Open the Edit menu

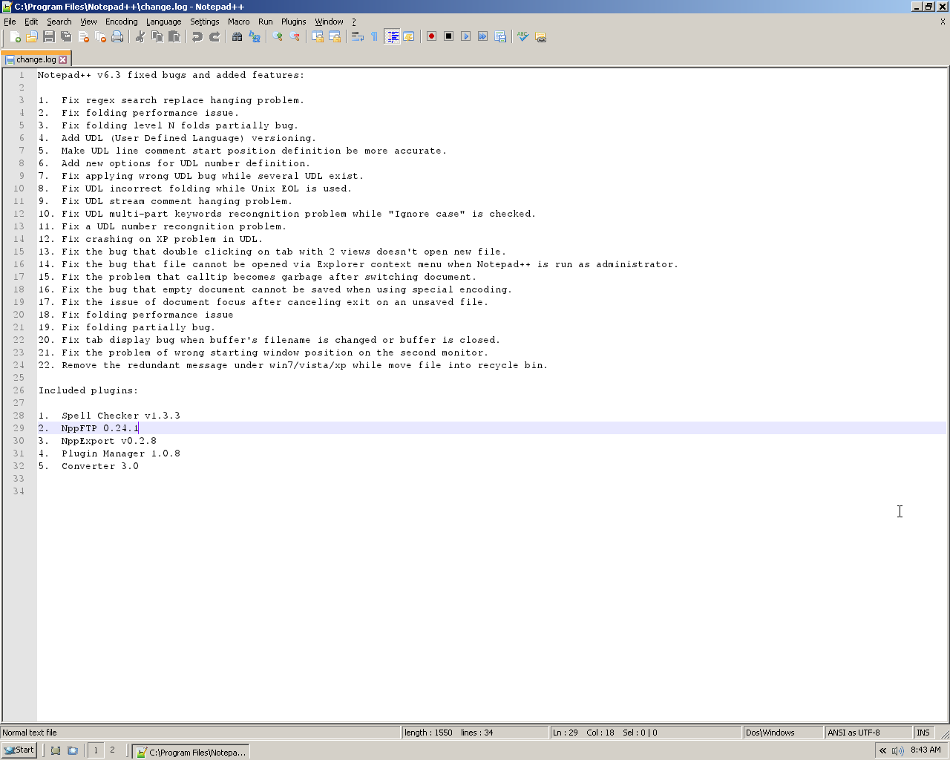[31, 22]
